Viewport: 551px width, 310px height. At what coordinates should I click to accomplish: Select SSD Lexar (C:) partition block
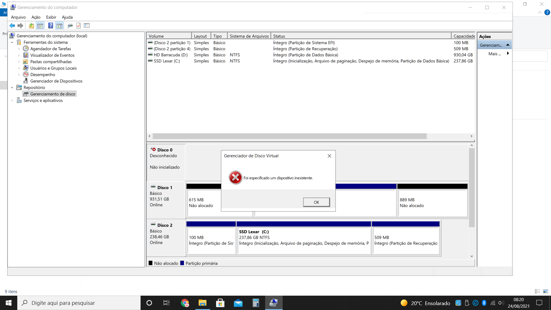(304, 238)
